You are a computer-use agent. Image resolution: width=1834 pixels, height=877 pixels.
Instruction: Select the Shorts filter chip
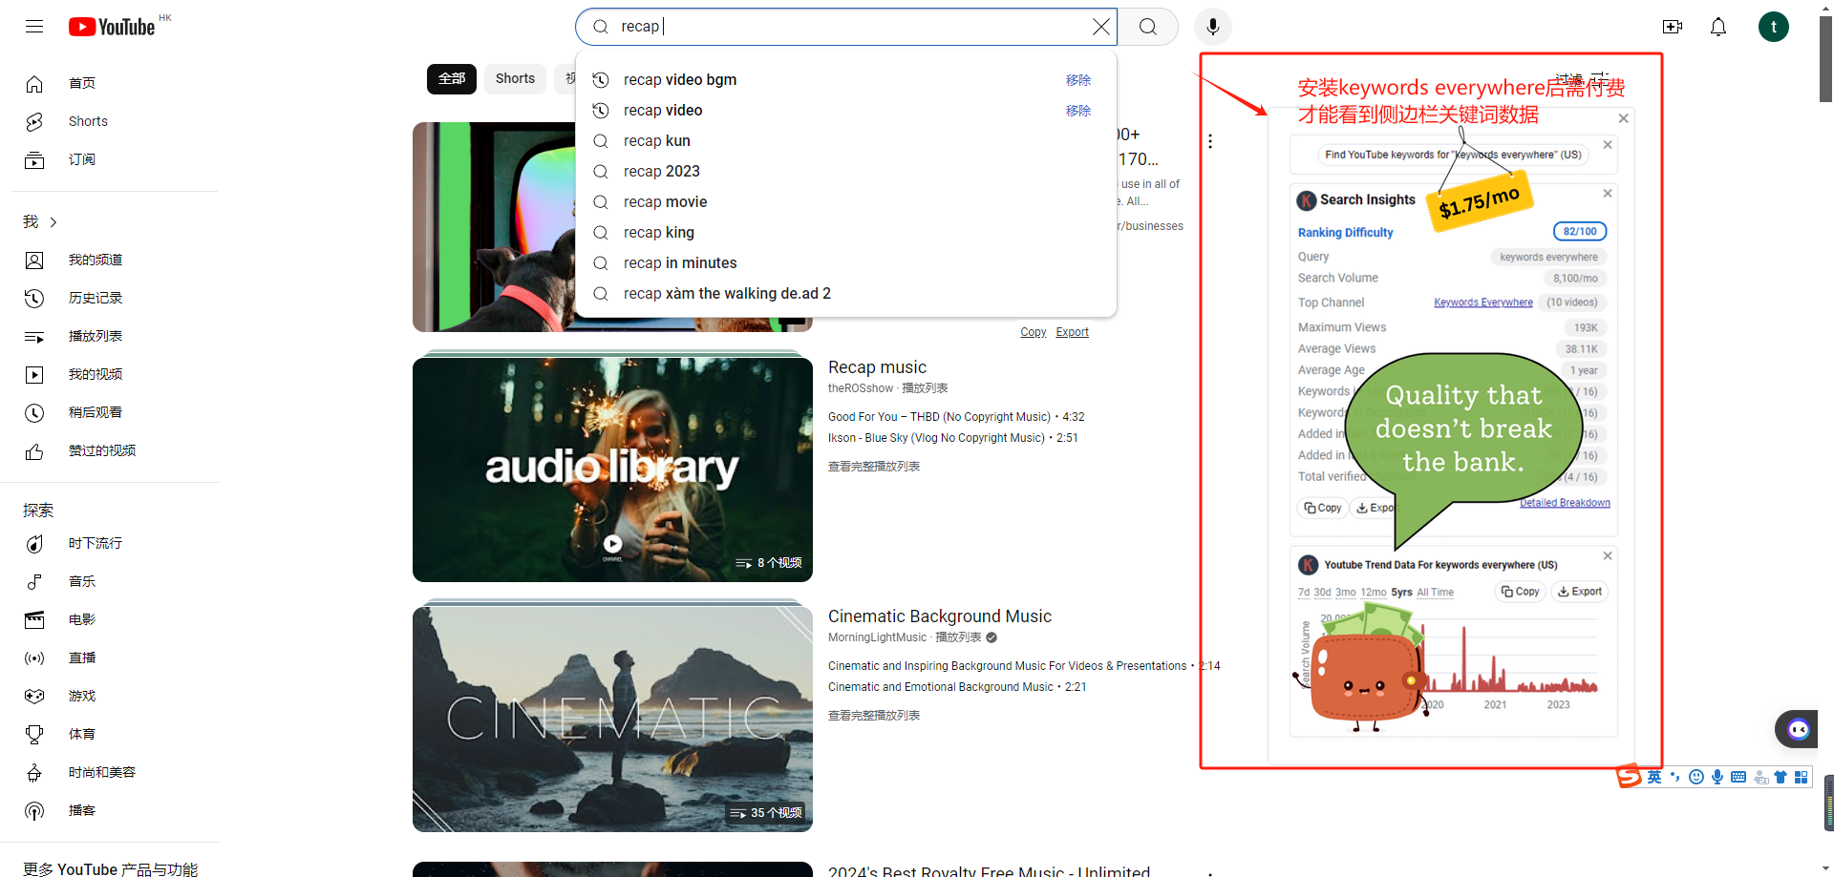(515, 78)
